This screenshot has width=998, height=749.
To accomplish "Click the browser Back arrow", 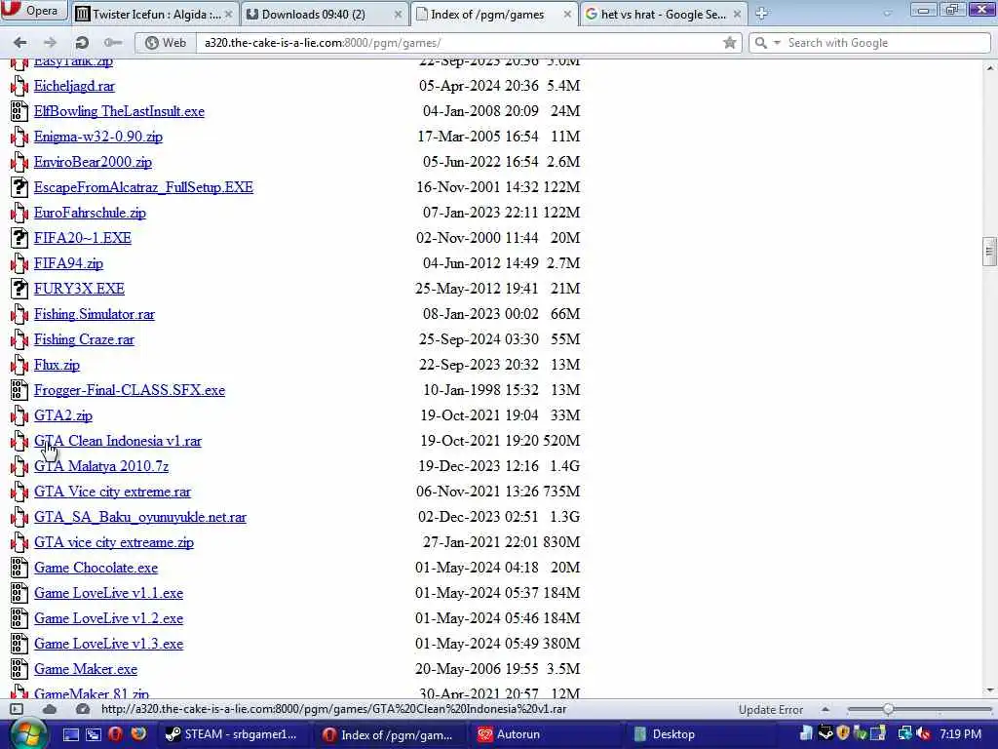I will tap(20, 43).
